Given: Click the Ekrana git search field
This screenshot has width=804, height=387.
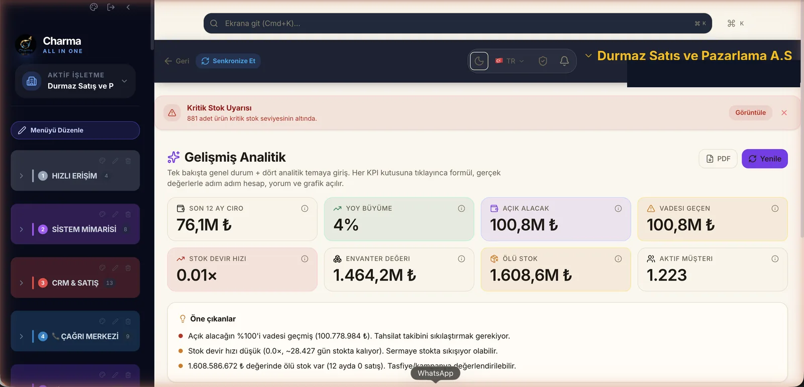Looking at the screenshot, I should (x=458, y=24).
